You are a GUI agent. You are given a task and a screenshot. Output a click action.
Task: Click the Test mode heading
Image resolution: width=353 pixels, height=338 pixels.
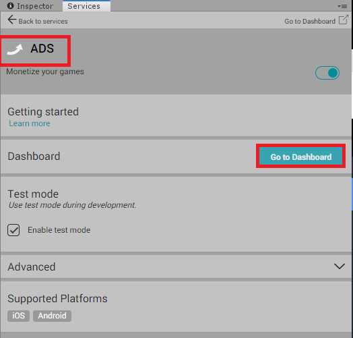tap(33, 194)
